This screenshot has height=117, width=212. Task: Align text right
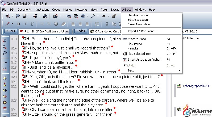tap(87, 24)
